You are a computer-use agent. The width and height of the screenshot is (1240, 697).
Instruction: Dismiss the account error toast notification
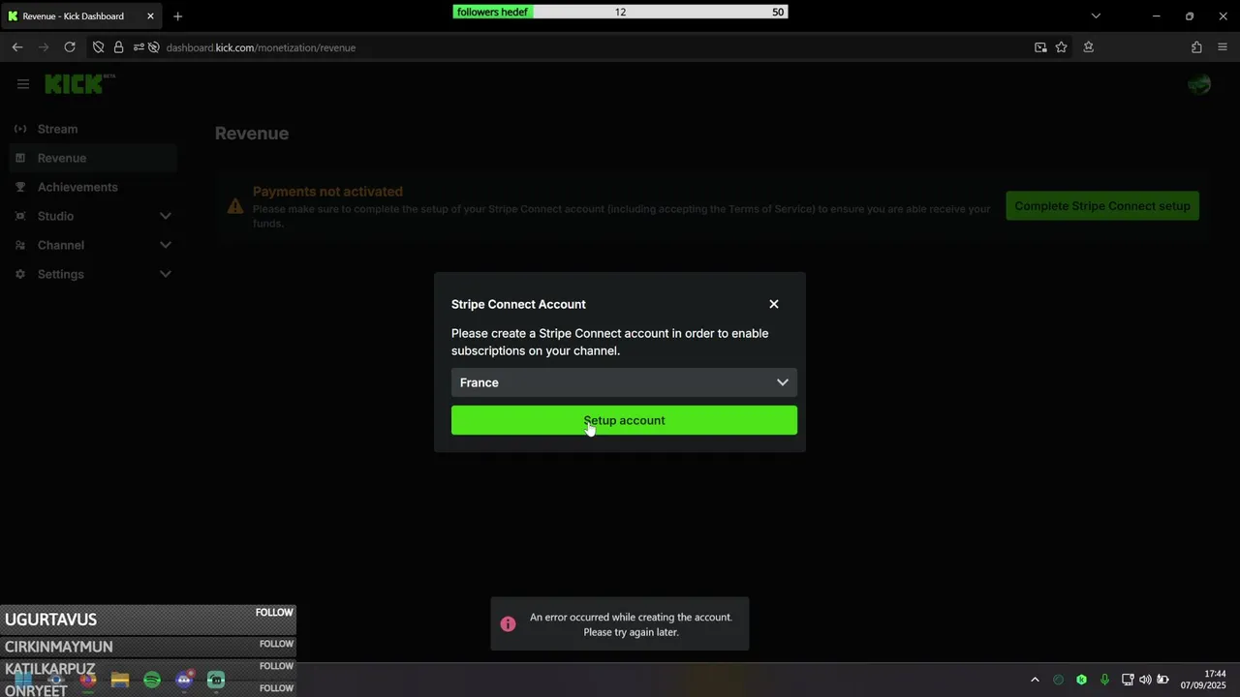[x=620, y=624]
